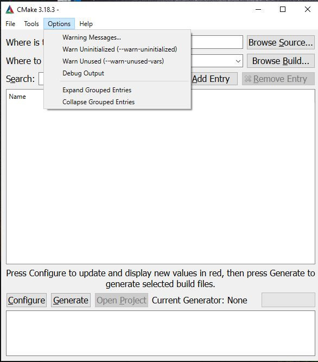Click the Browse Source... button
Viewport: 318px width, 362px height.
281,42
